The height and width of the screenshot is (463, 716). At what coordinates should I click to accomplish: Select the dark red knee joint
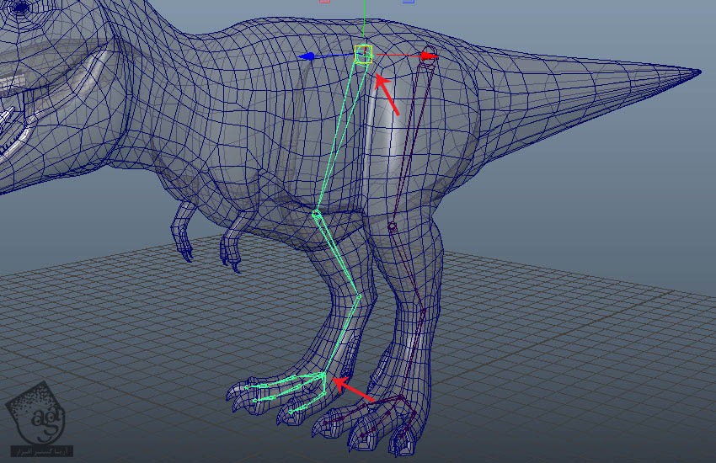click(x=392, y=227)
